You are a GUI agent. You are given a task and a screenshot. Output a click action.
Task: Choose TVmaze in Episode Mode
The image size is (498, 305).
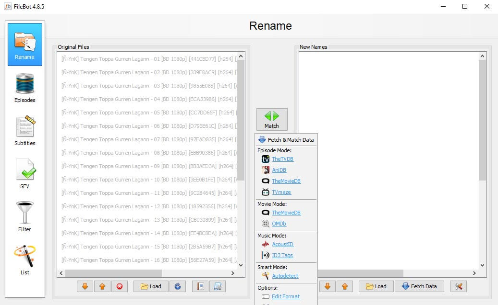pos(281,192)
